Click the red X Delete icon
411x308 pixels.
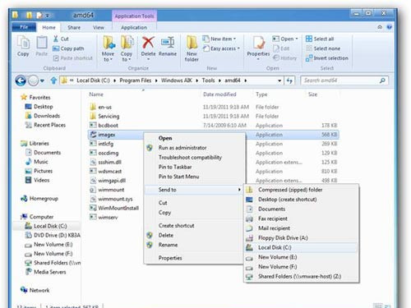point(148,43)
